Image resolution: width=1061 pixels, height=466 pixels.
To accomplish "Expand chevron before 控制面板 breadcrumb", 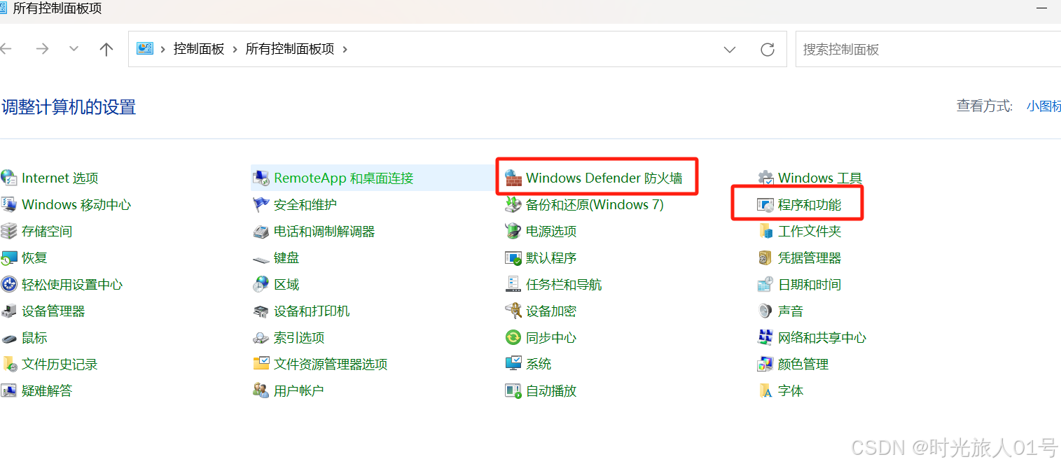I will [163, 49].
